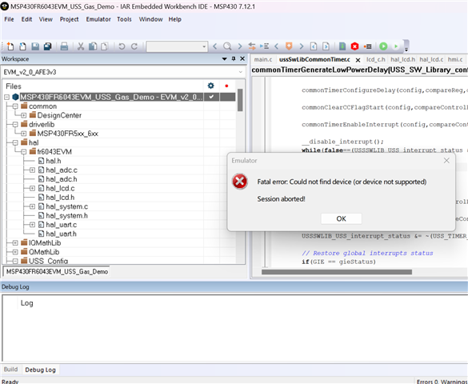468x384 pixels.
Task: Collapse the hal folder
Action: 15,142
